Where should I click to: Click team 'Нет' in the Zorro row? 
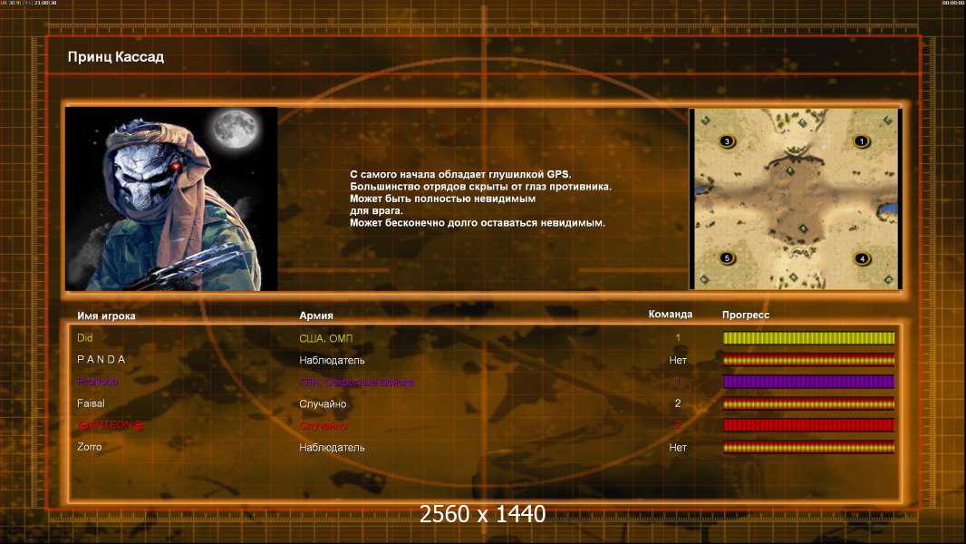[x=678, y=447]
